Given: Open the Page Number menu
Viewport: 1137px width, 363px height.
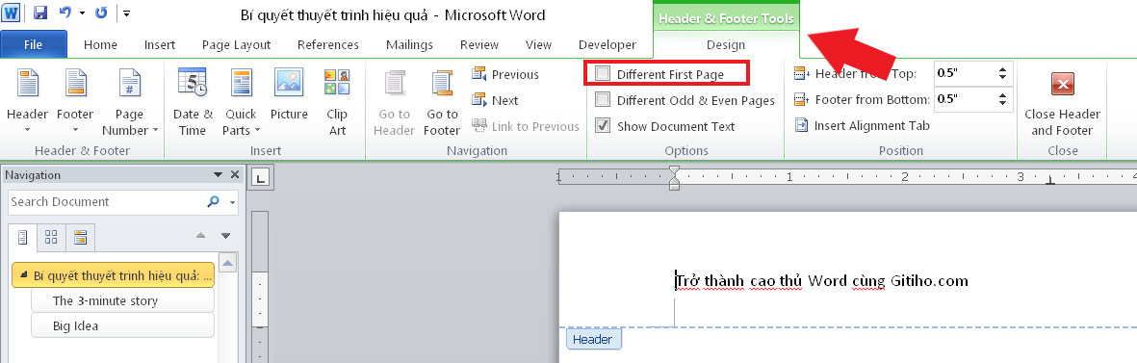Looking at the screenshot, I should (130, 102).
